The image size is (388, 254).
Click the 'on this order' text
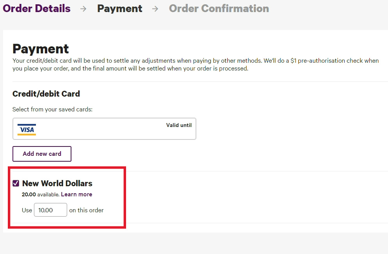click(x=86, y=210)
